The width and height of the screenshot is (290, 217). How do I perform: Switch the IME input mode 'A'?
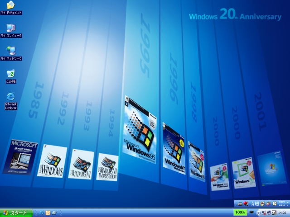pos(253,204)
